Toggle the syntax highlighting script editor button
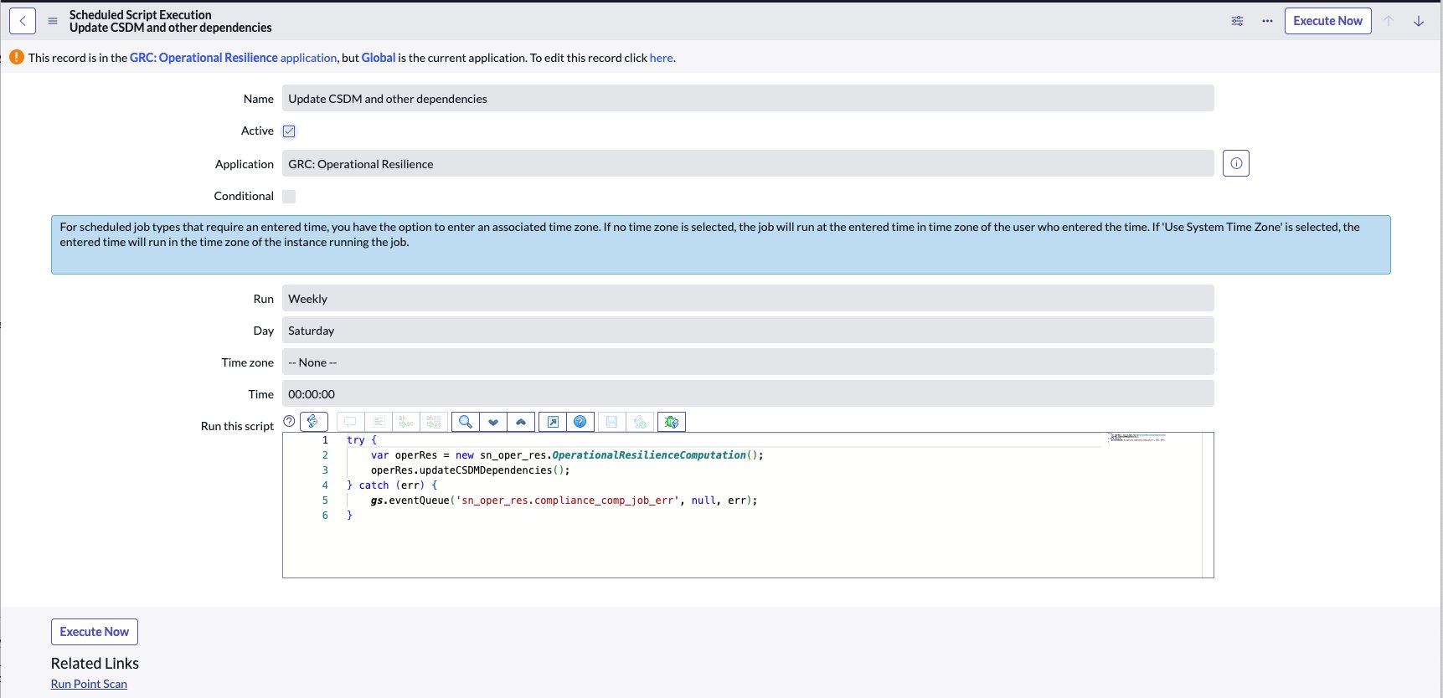The height and width of the screenshot is (698, 1443). pyautogui.click(x=313, y=422)
